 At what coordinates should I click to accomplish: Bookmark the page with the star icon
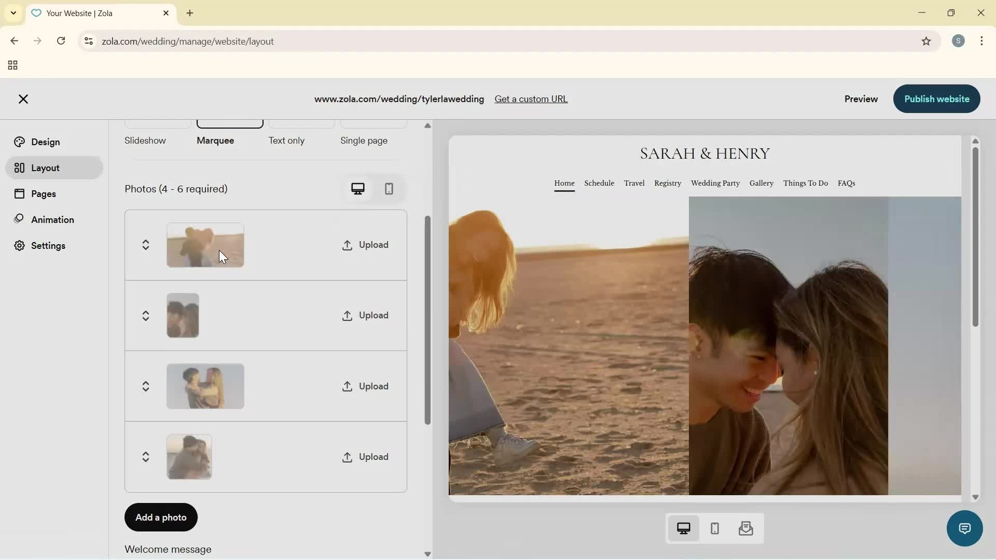tap(926, 41)
